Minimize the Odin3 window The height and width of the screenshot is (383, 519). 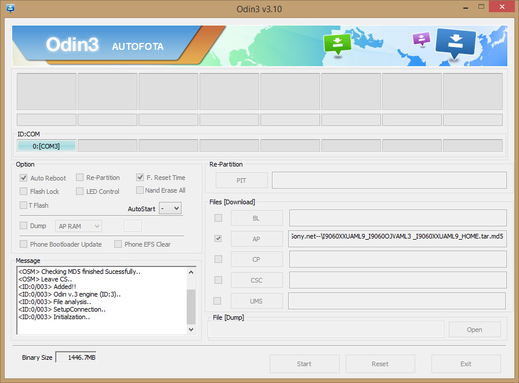(466, 6)
